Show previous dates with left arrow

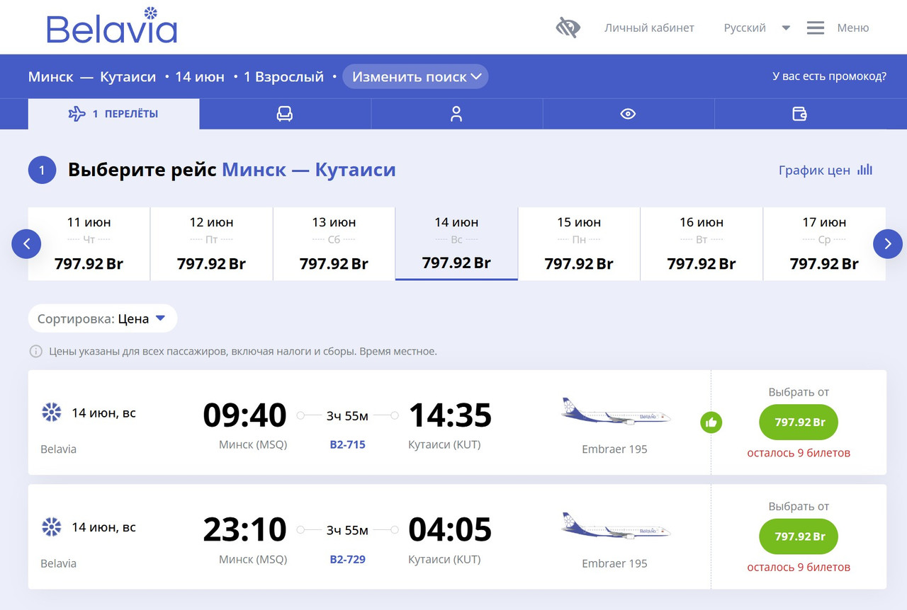[26, 244]
